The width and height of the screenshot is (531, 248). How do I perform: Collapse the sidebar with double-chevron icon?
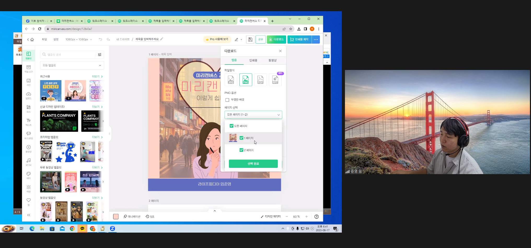click(28, 215)
